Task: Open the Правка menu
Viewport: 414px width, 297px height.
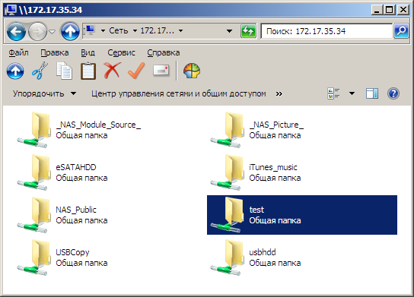Action: coord(55,52)
